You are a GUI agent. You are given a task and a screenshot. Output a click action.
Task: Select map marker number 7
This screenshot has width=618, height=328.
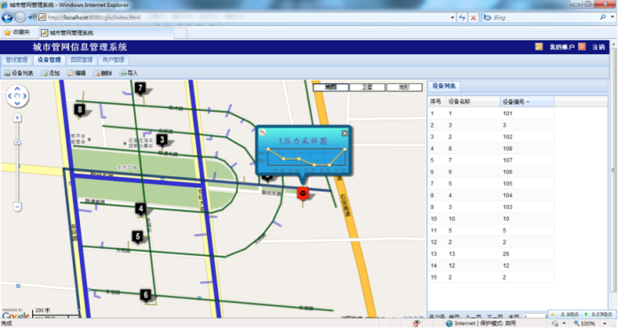[x=140, y=88]
